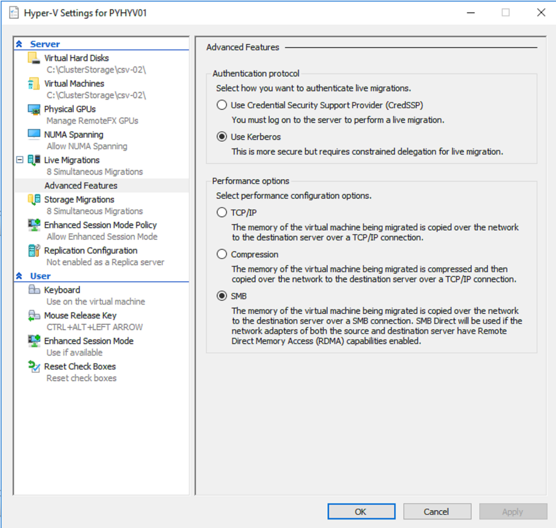Open Enhanced Session Mode Policy settings
The width and height of the screenshot is (556, 528).
point(100,225)
